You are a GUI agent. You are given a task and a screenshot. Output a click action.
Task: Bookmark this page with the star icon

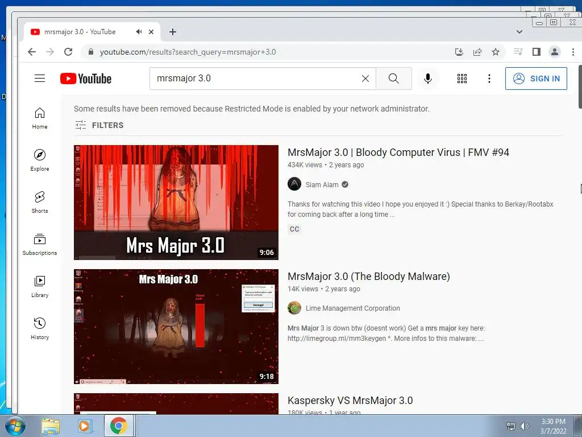click(496, 52)
